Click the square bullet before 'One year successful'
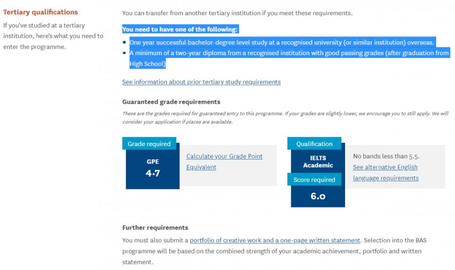Viewport: 455px width, 270px height. [125, 43]
